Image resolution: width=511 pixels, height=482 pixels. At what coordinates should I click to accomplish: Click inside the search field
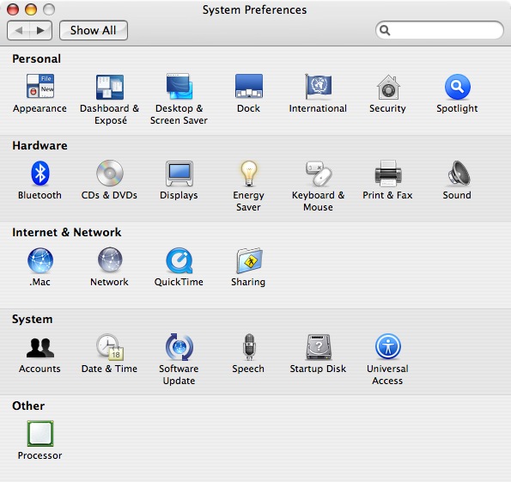(440, 30)
